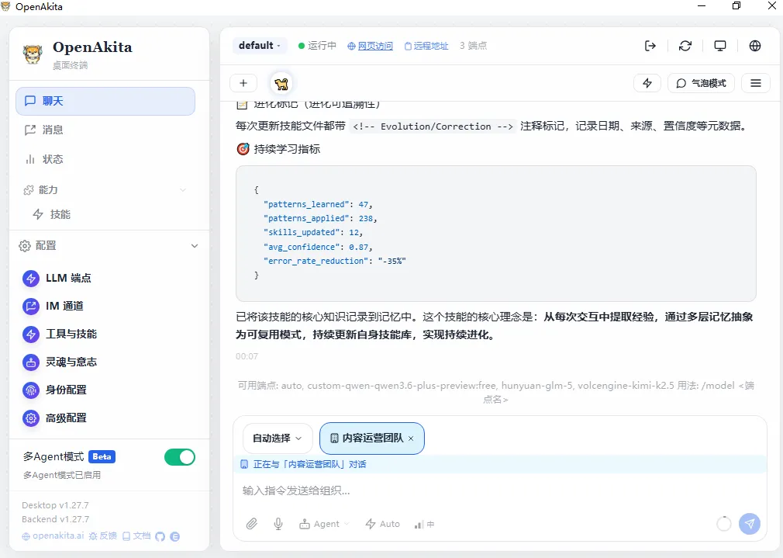
Task: Click the 身份配置 fingerprint icon
Action: pyautogui.click(x=31, y=390)
